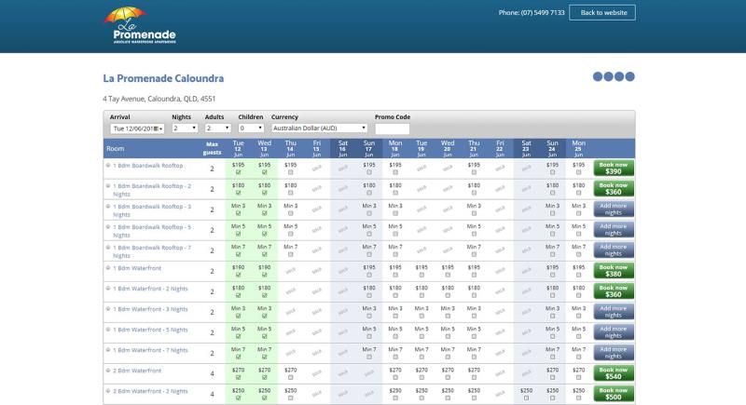Click the Back to website button
Viewport: 746px width, 405px height.
pyautogui.click(x=602, y=13)
